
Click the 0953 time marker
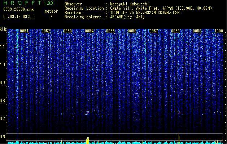pyautogui.click(x=67, y=31)
